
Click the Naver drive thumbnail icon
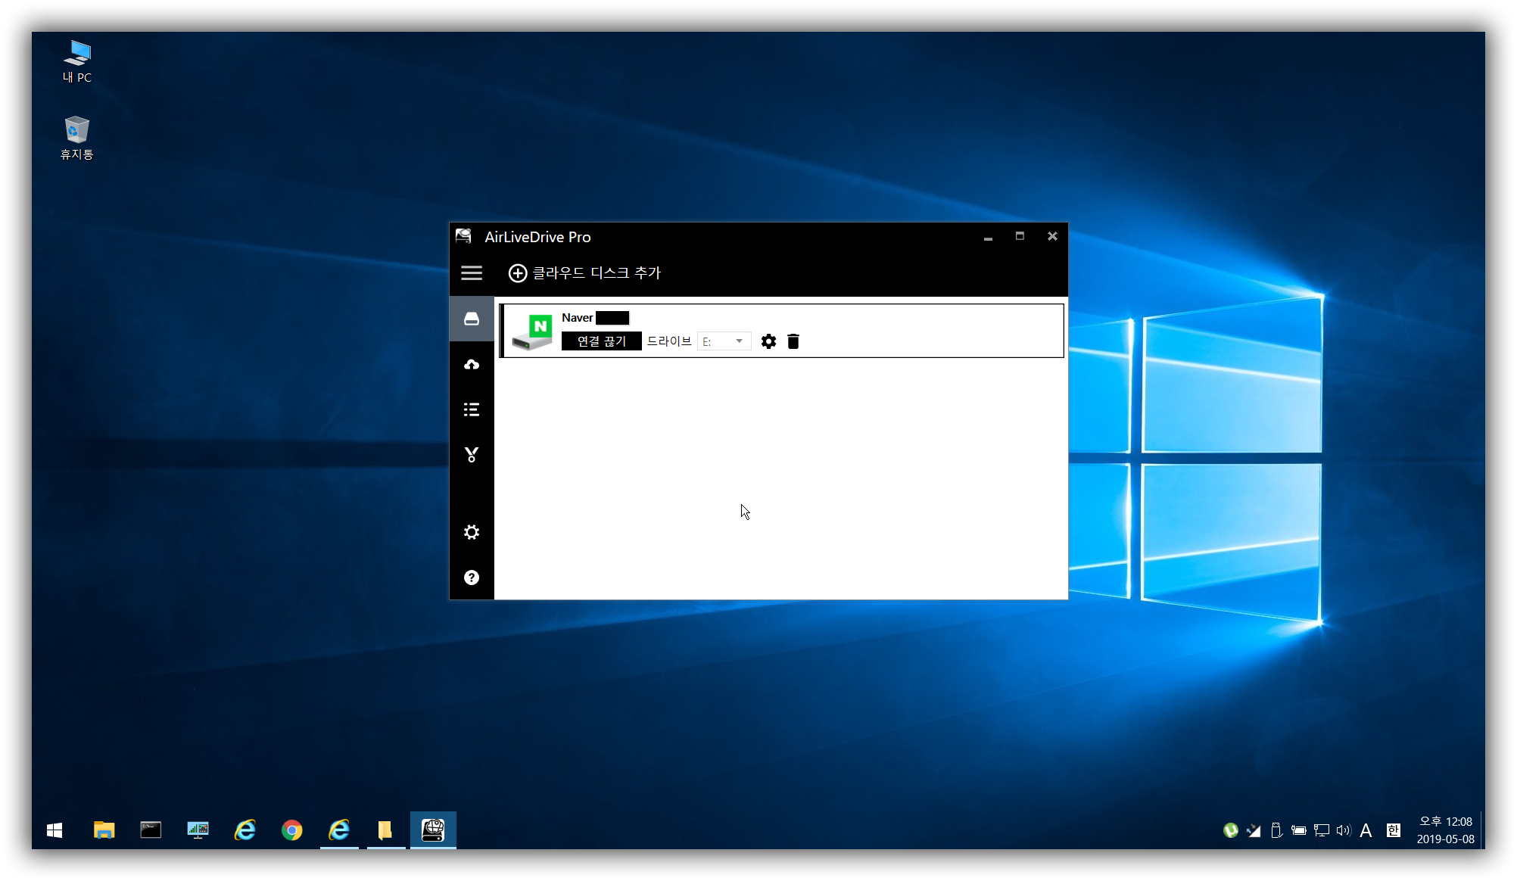pyautogui.click(x=532, y=332)
